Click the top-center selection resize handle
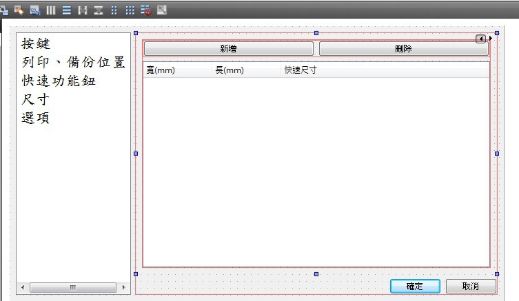Viewport: 519px width, 301px height. 316,33
